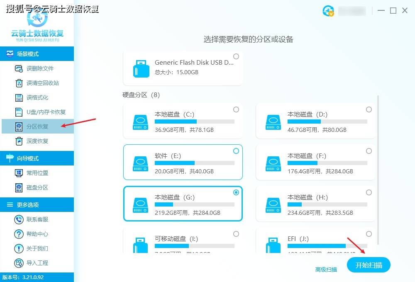Open 误清空回收站 recovery mode
The width and height of the screenshot is (415, 282).
coord(37,83)
